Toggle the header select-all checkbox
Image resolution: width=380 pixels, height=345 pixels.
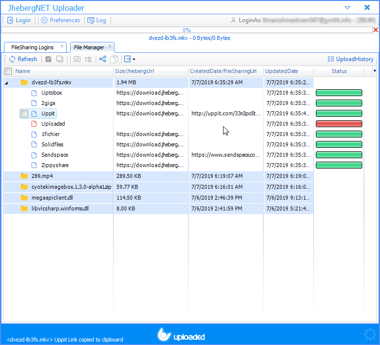[x=8, y=71]
